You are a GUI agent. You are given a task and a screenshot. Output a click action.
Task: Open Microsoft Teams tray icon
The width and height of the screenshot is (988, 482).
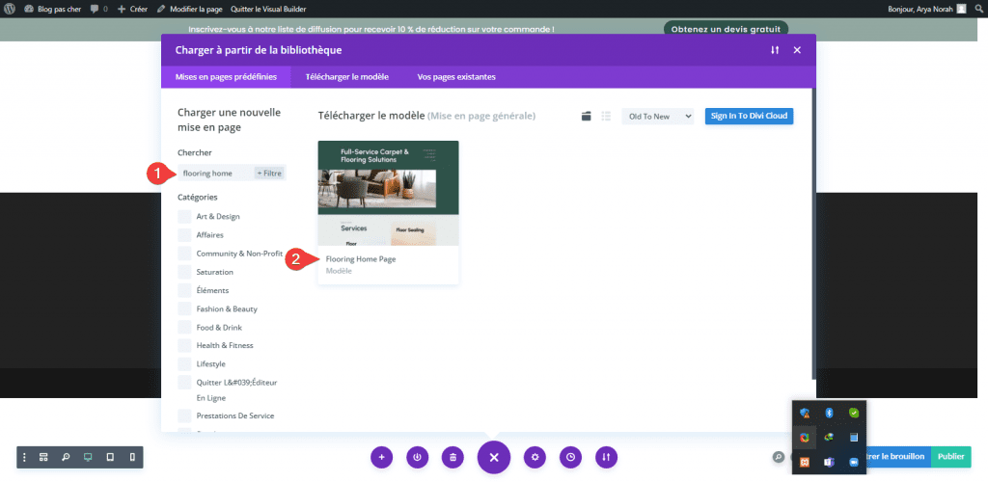[x=829, y=463]
